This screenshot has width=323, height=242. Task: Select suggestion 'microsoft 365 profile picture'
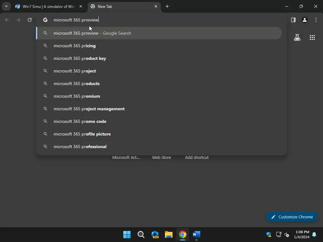(x=159, y=134)
